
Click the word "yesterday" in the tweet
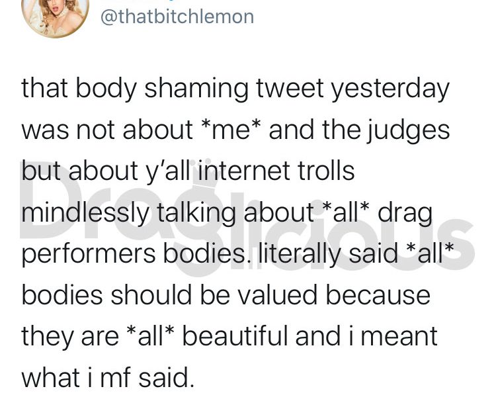pos(390,89)
